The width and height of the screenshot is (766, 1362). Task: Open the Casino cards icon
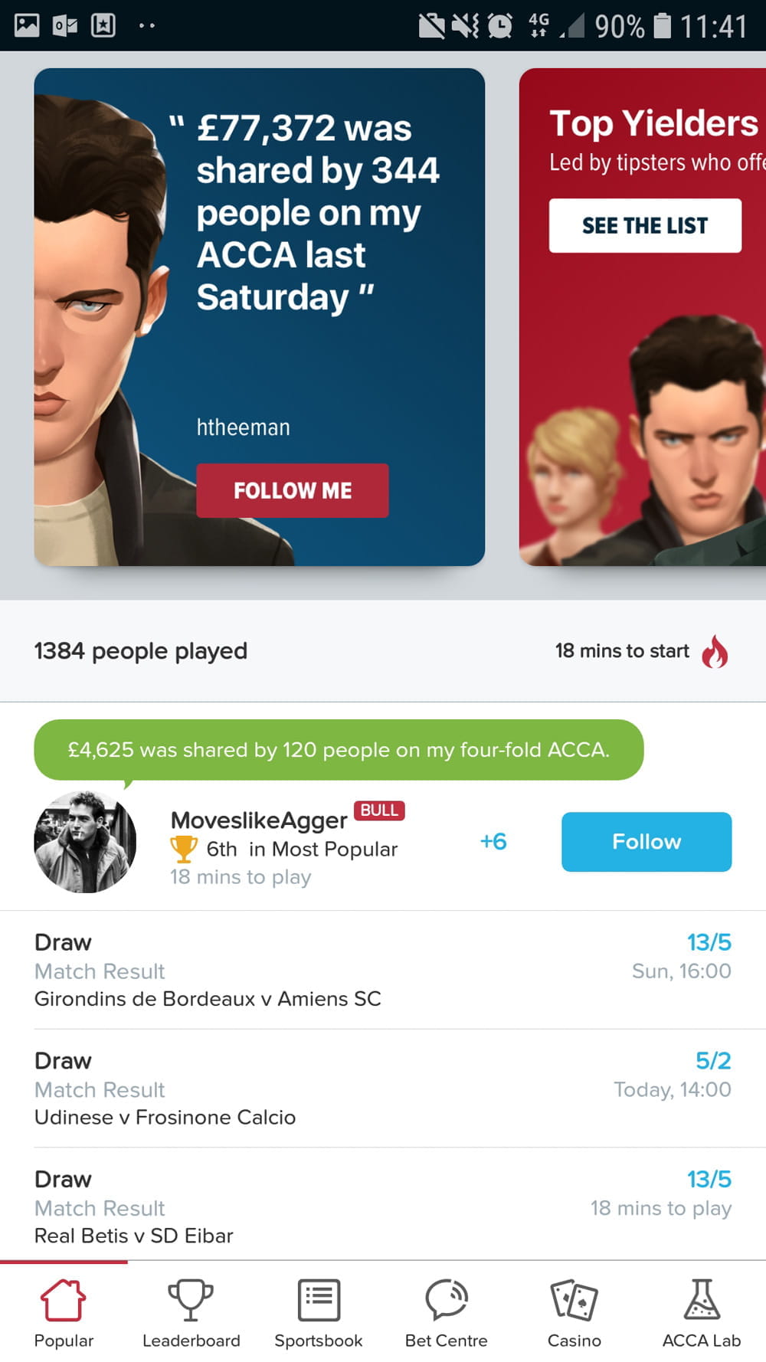pos(574,1300)
